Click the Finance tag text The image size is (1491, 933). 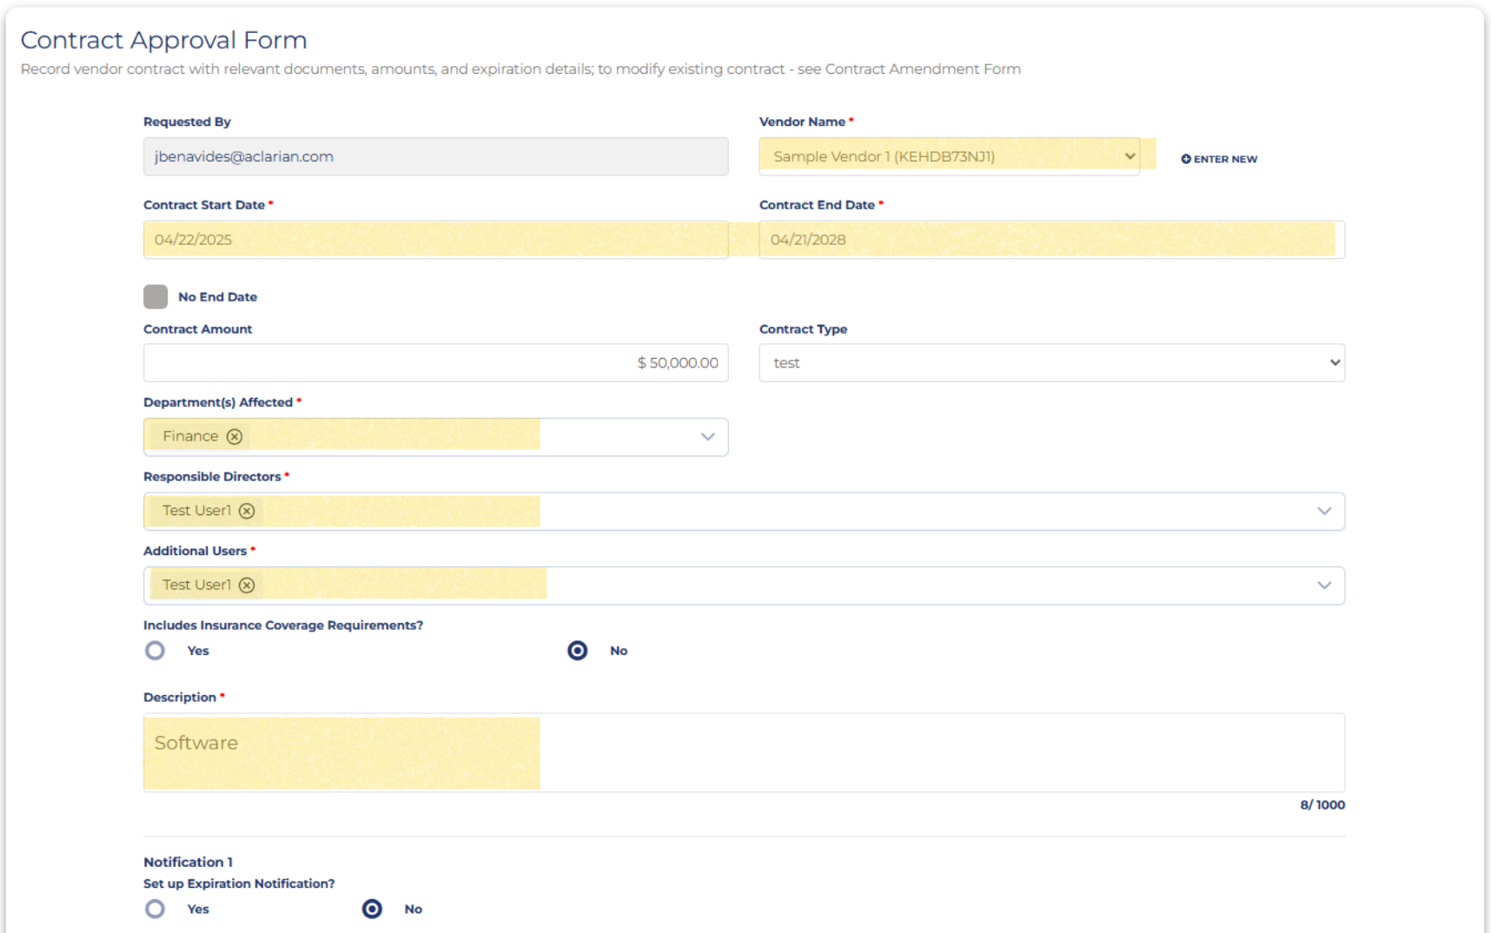pos(190,436)
